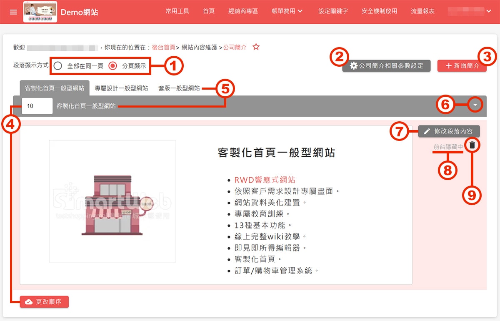Click the RWD響應式網站 link

tap(265, 180)
